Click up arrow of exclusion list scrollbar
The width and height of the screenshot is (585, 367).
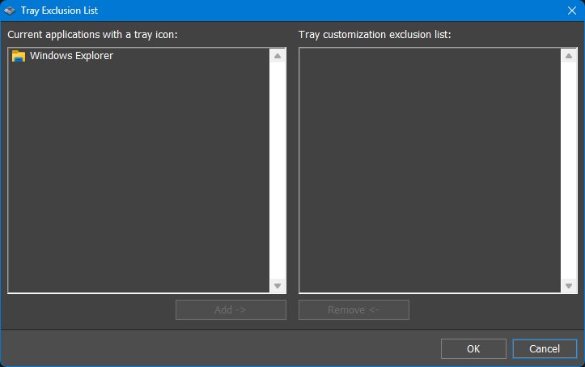(569, 56)
